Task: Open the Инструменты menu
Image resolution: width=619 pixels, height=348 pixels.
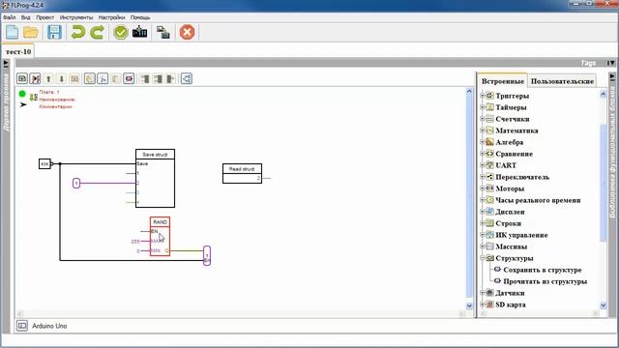Action: pyautogui.click(x=76, y=17)
